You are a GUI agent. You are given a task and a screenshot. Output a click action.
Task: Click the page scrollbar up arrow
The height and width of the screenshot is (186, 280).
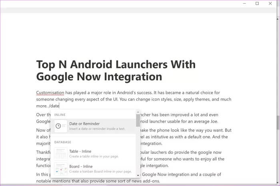[278, 19]
